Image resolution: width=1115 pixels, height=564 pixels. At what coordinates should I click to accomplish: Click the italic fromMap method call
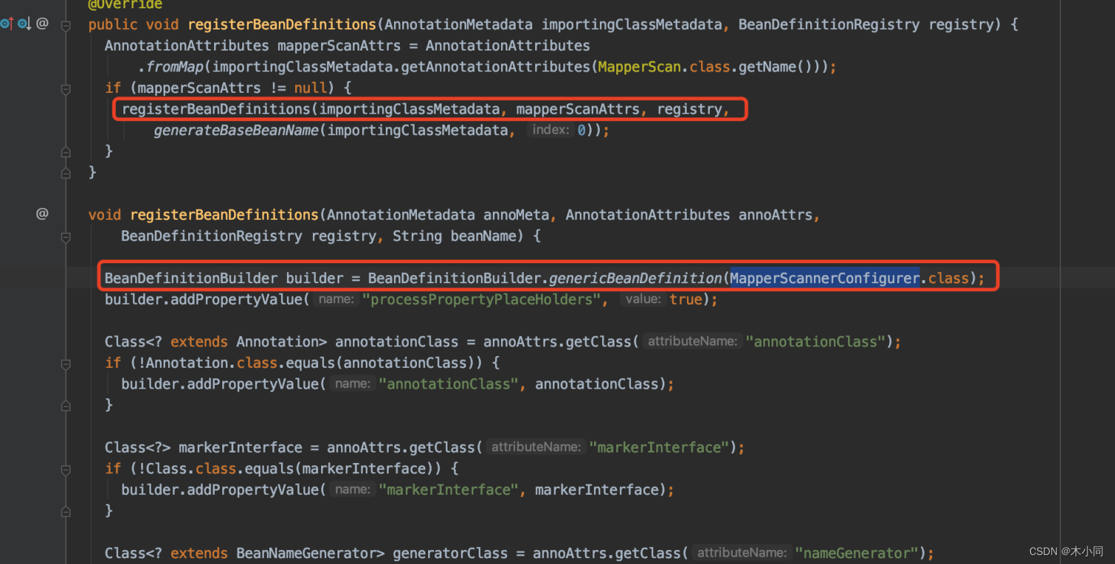(x=175, y=67)
